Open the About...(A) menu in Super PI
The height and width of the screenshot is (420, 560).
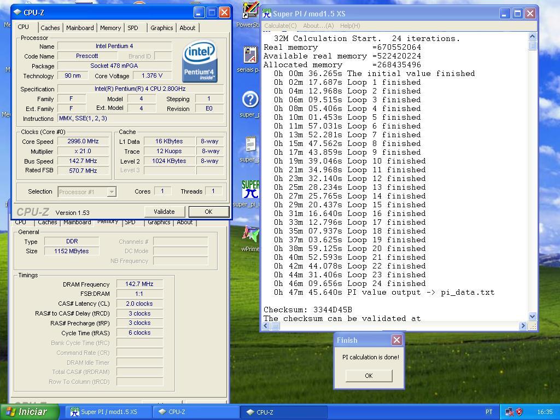point(318,26)
